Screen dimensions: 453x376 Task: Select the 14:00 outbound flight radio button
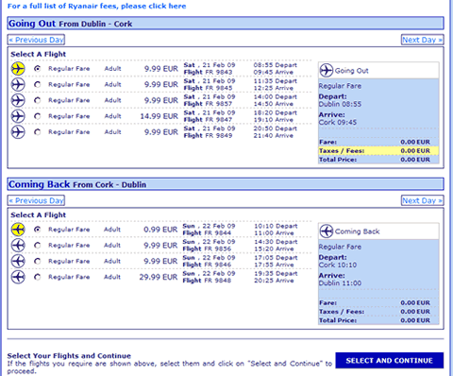[38, 100]
